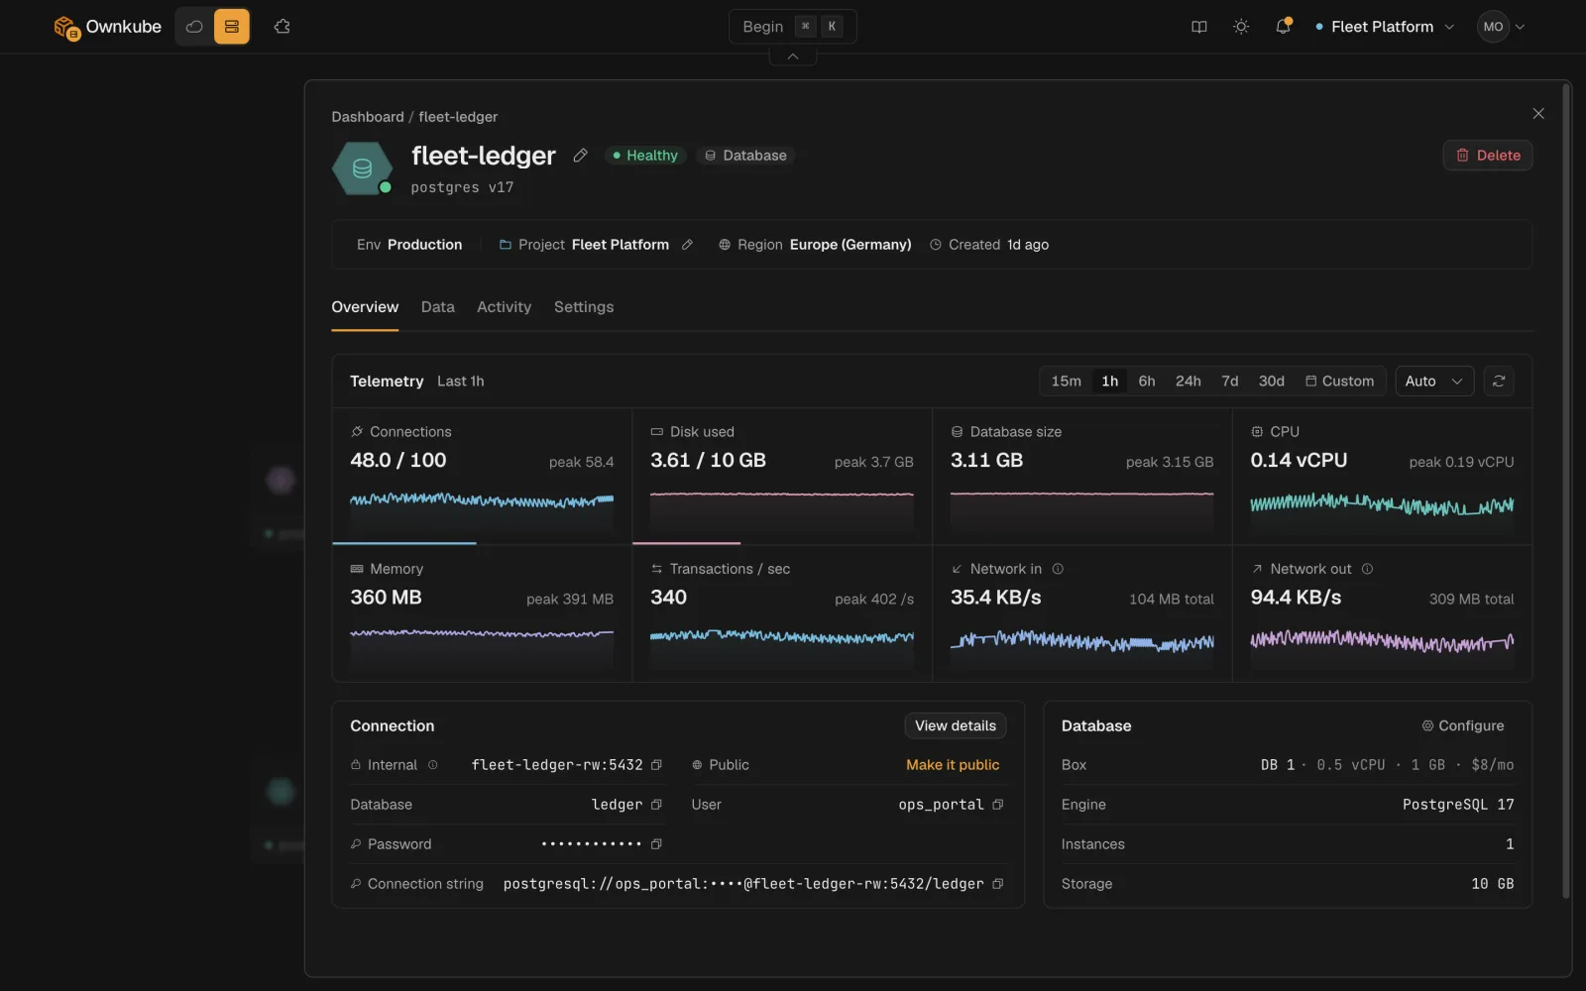Show Network out info tooltip
The image size is (1586, 991).
(1368, 569)
